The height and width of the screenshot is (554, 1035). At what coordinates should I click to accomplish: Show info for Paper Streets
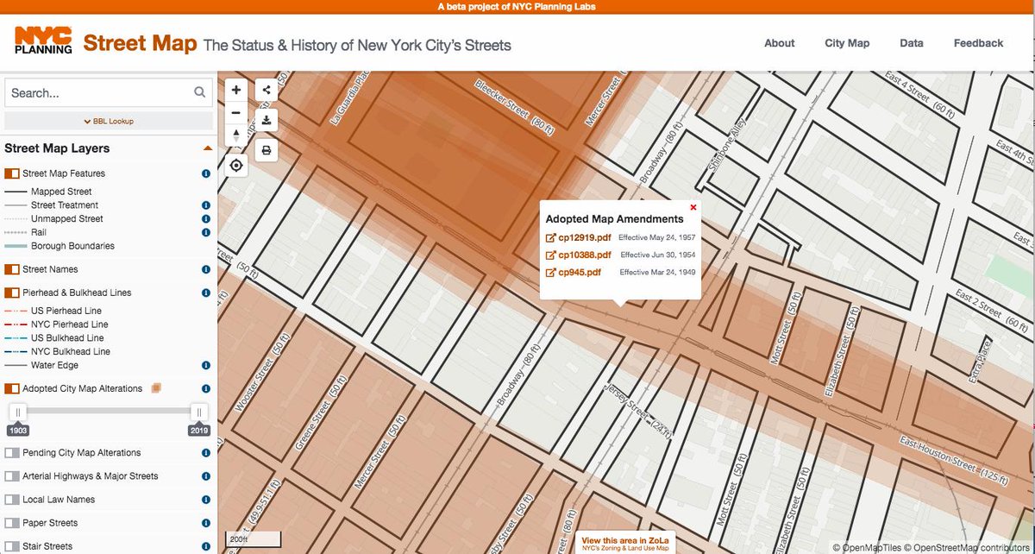(206, 523)
